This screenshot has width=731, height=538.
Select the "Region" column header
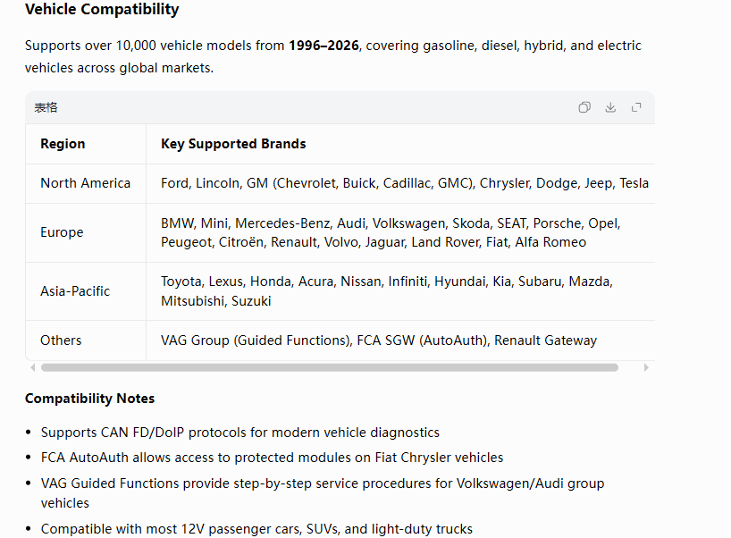(86, 144)
